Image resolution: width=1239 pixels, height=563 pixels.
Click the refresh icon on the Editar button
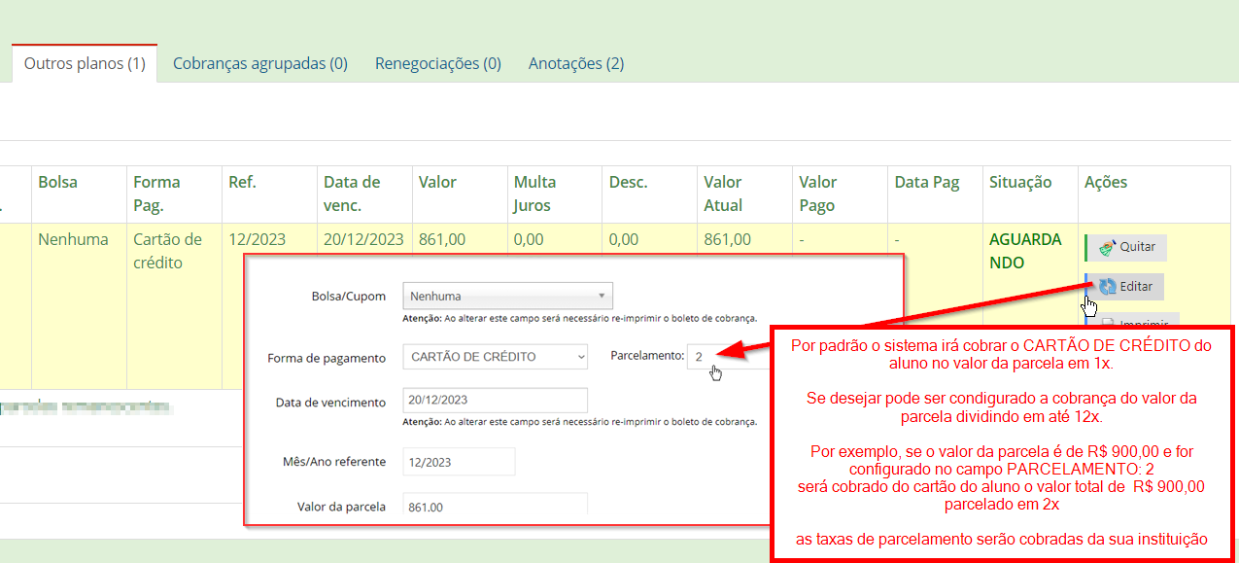pos(1108,287)
